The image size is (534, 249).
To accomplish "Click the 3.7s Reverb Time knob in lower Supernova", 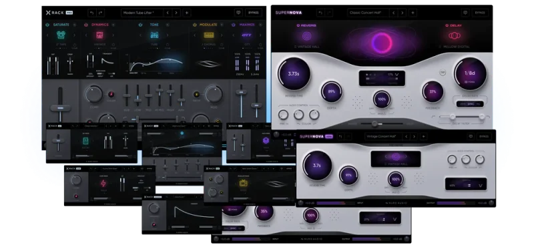I will (x=317, y=166).
